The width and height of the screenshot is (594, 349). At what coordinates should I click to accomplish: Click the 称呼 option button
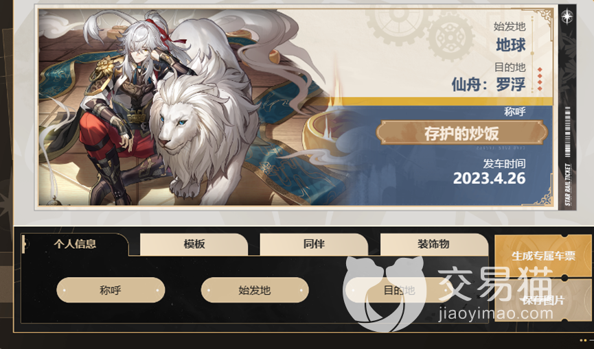coord(111,290)
